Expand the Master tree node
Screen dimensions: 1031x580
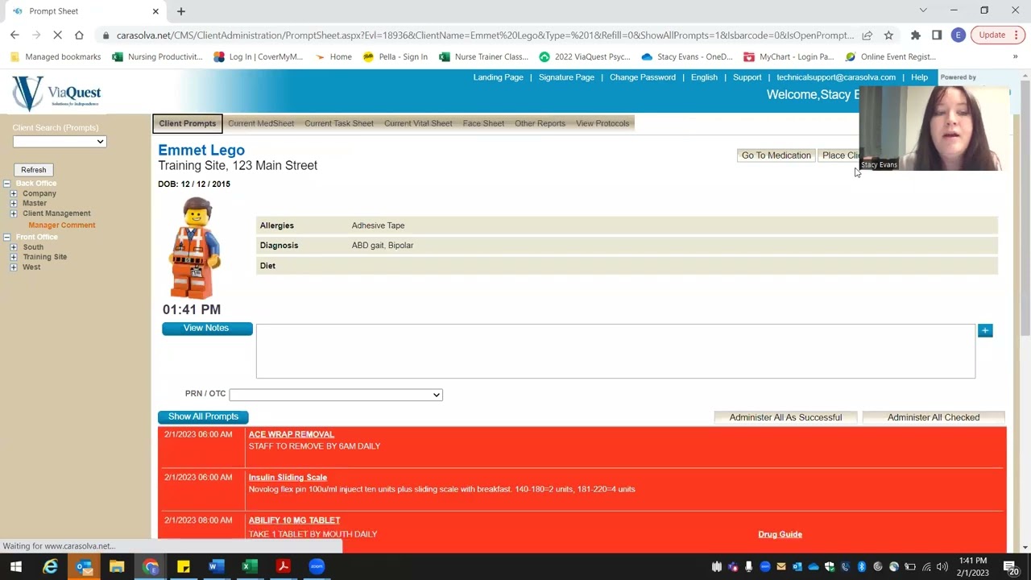14,203
